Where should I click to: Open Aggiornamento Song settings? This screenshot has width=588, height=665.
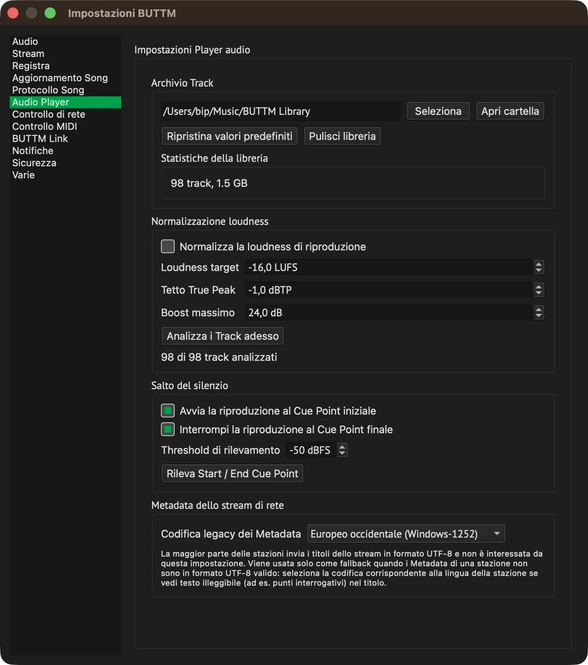65,78
